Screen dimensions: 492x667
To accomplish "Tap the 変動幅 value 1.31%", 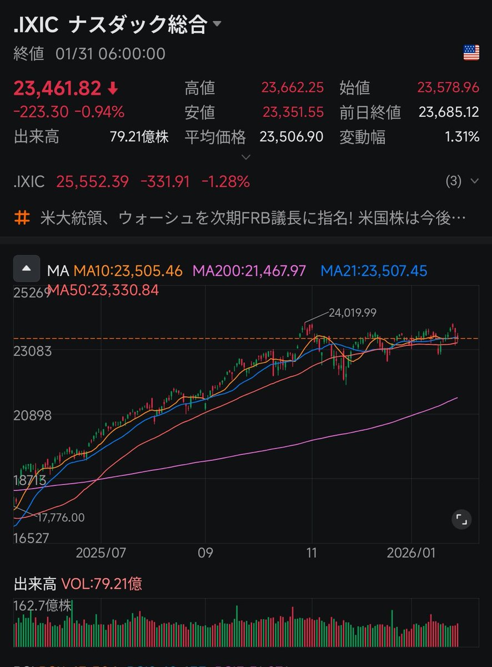I will [x=462, y=137].
